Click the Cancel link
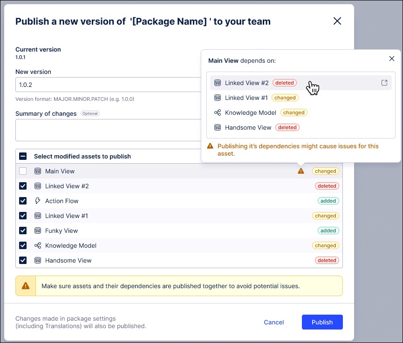403x343 pixels. point(273,322)
